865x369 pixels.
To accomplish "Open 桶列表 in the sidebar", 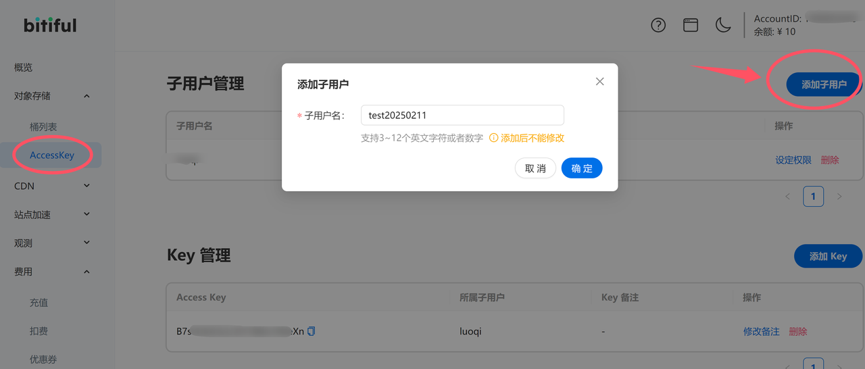I will click(x=43, y=126).
